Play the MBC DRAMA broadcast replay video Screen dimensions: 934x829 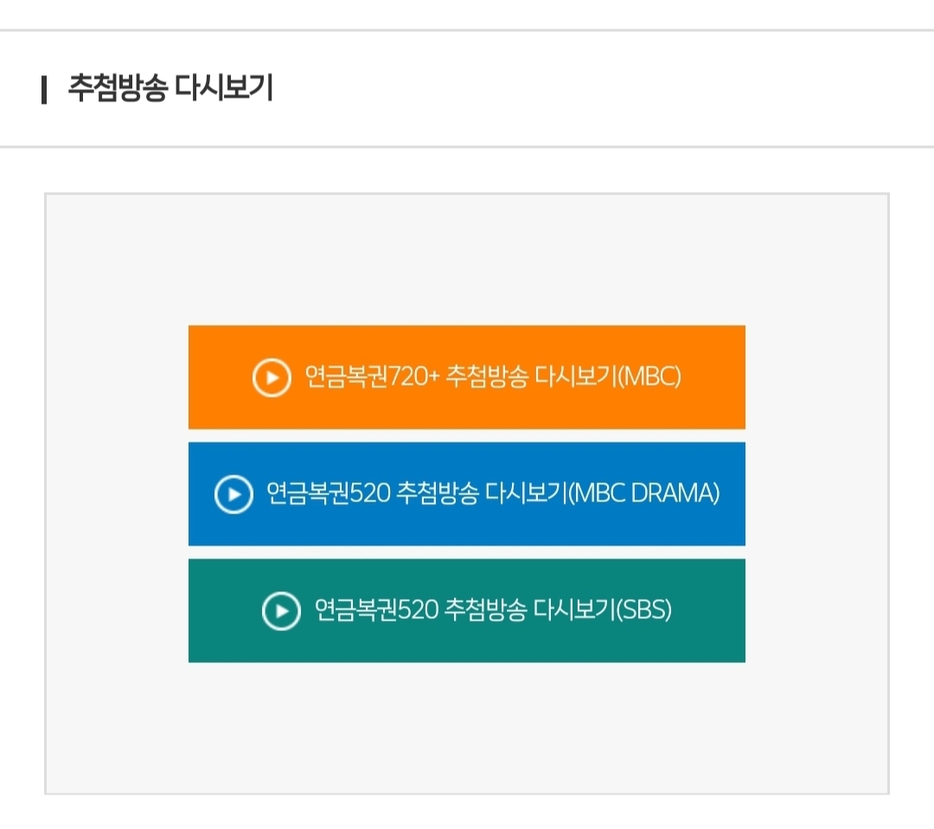coord(466,495)
